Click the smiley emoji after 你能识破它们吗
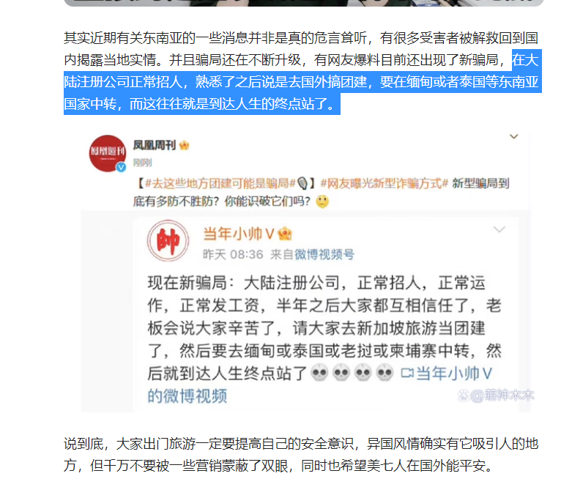 pos(322,201)
